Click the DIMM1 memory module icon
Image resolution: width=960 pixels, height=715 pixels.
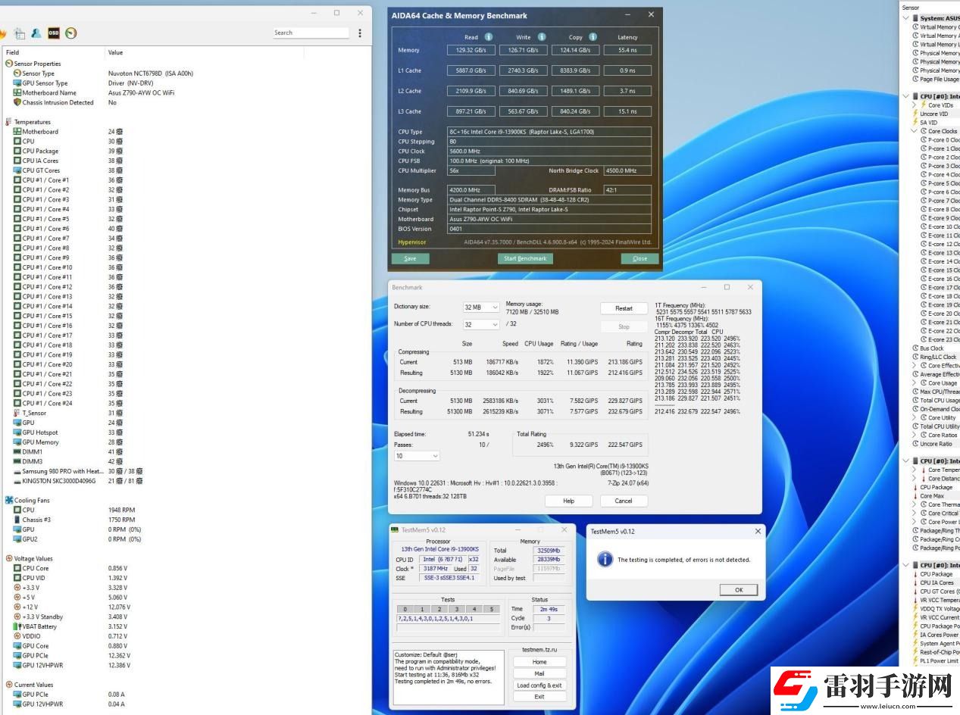(17, 451)
